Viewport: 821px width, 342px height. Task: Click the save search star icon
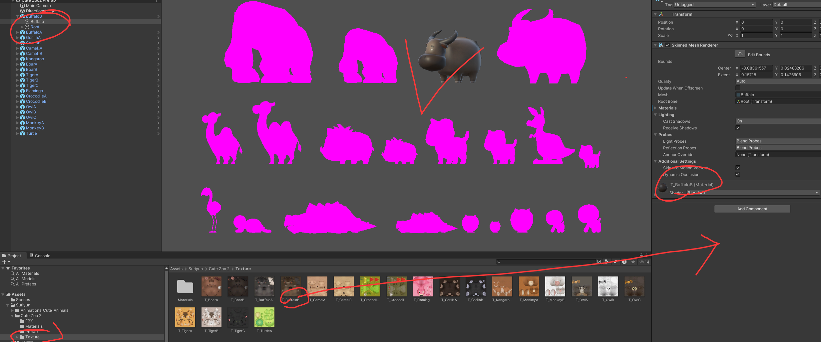(633, 262)
